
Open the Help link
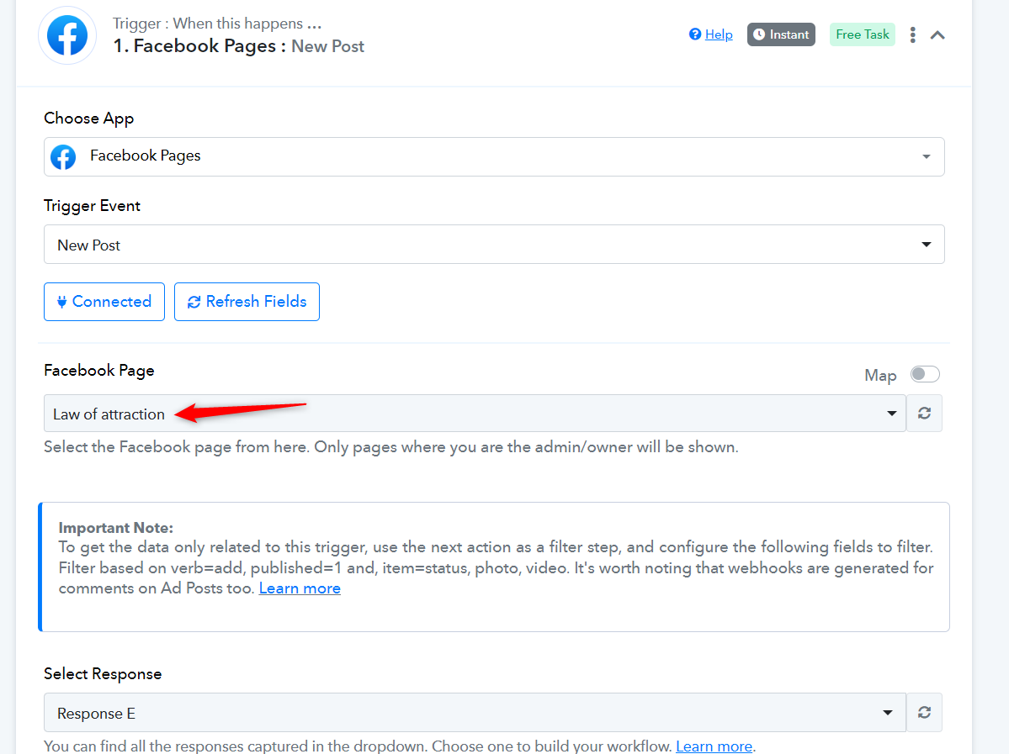click(x=719, y=34)
